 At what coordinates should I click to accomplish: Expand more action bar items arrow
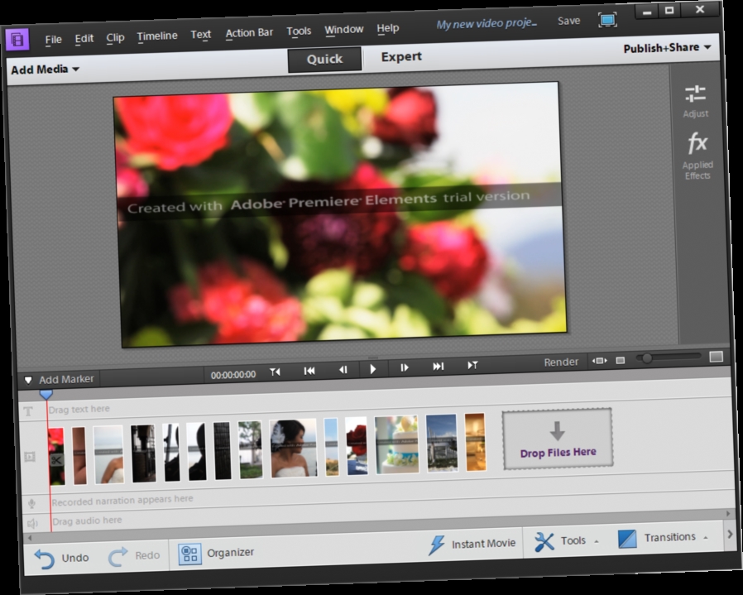pyautogui.click(x=730, y=535)
